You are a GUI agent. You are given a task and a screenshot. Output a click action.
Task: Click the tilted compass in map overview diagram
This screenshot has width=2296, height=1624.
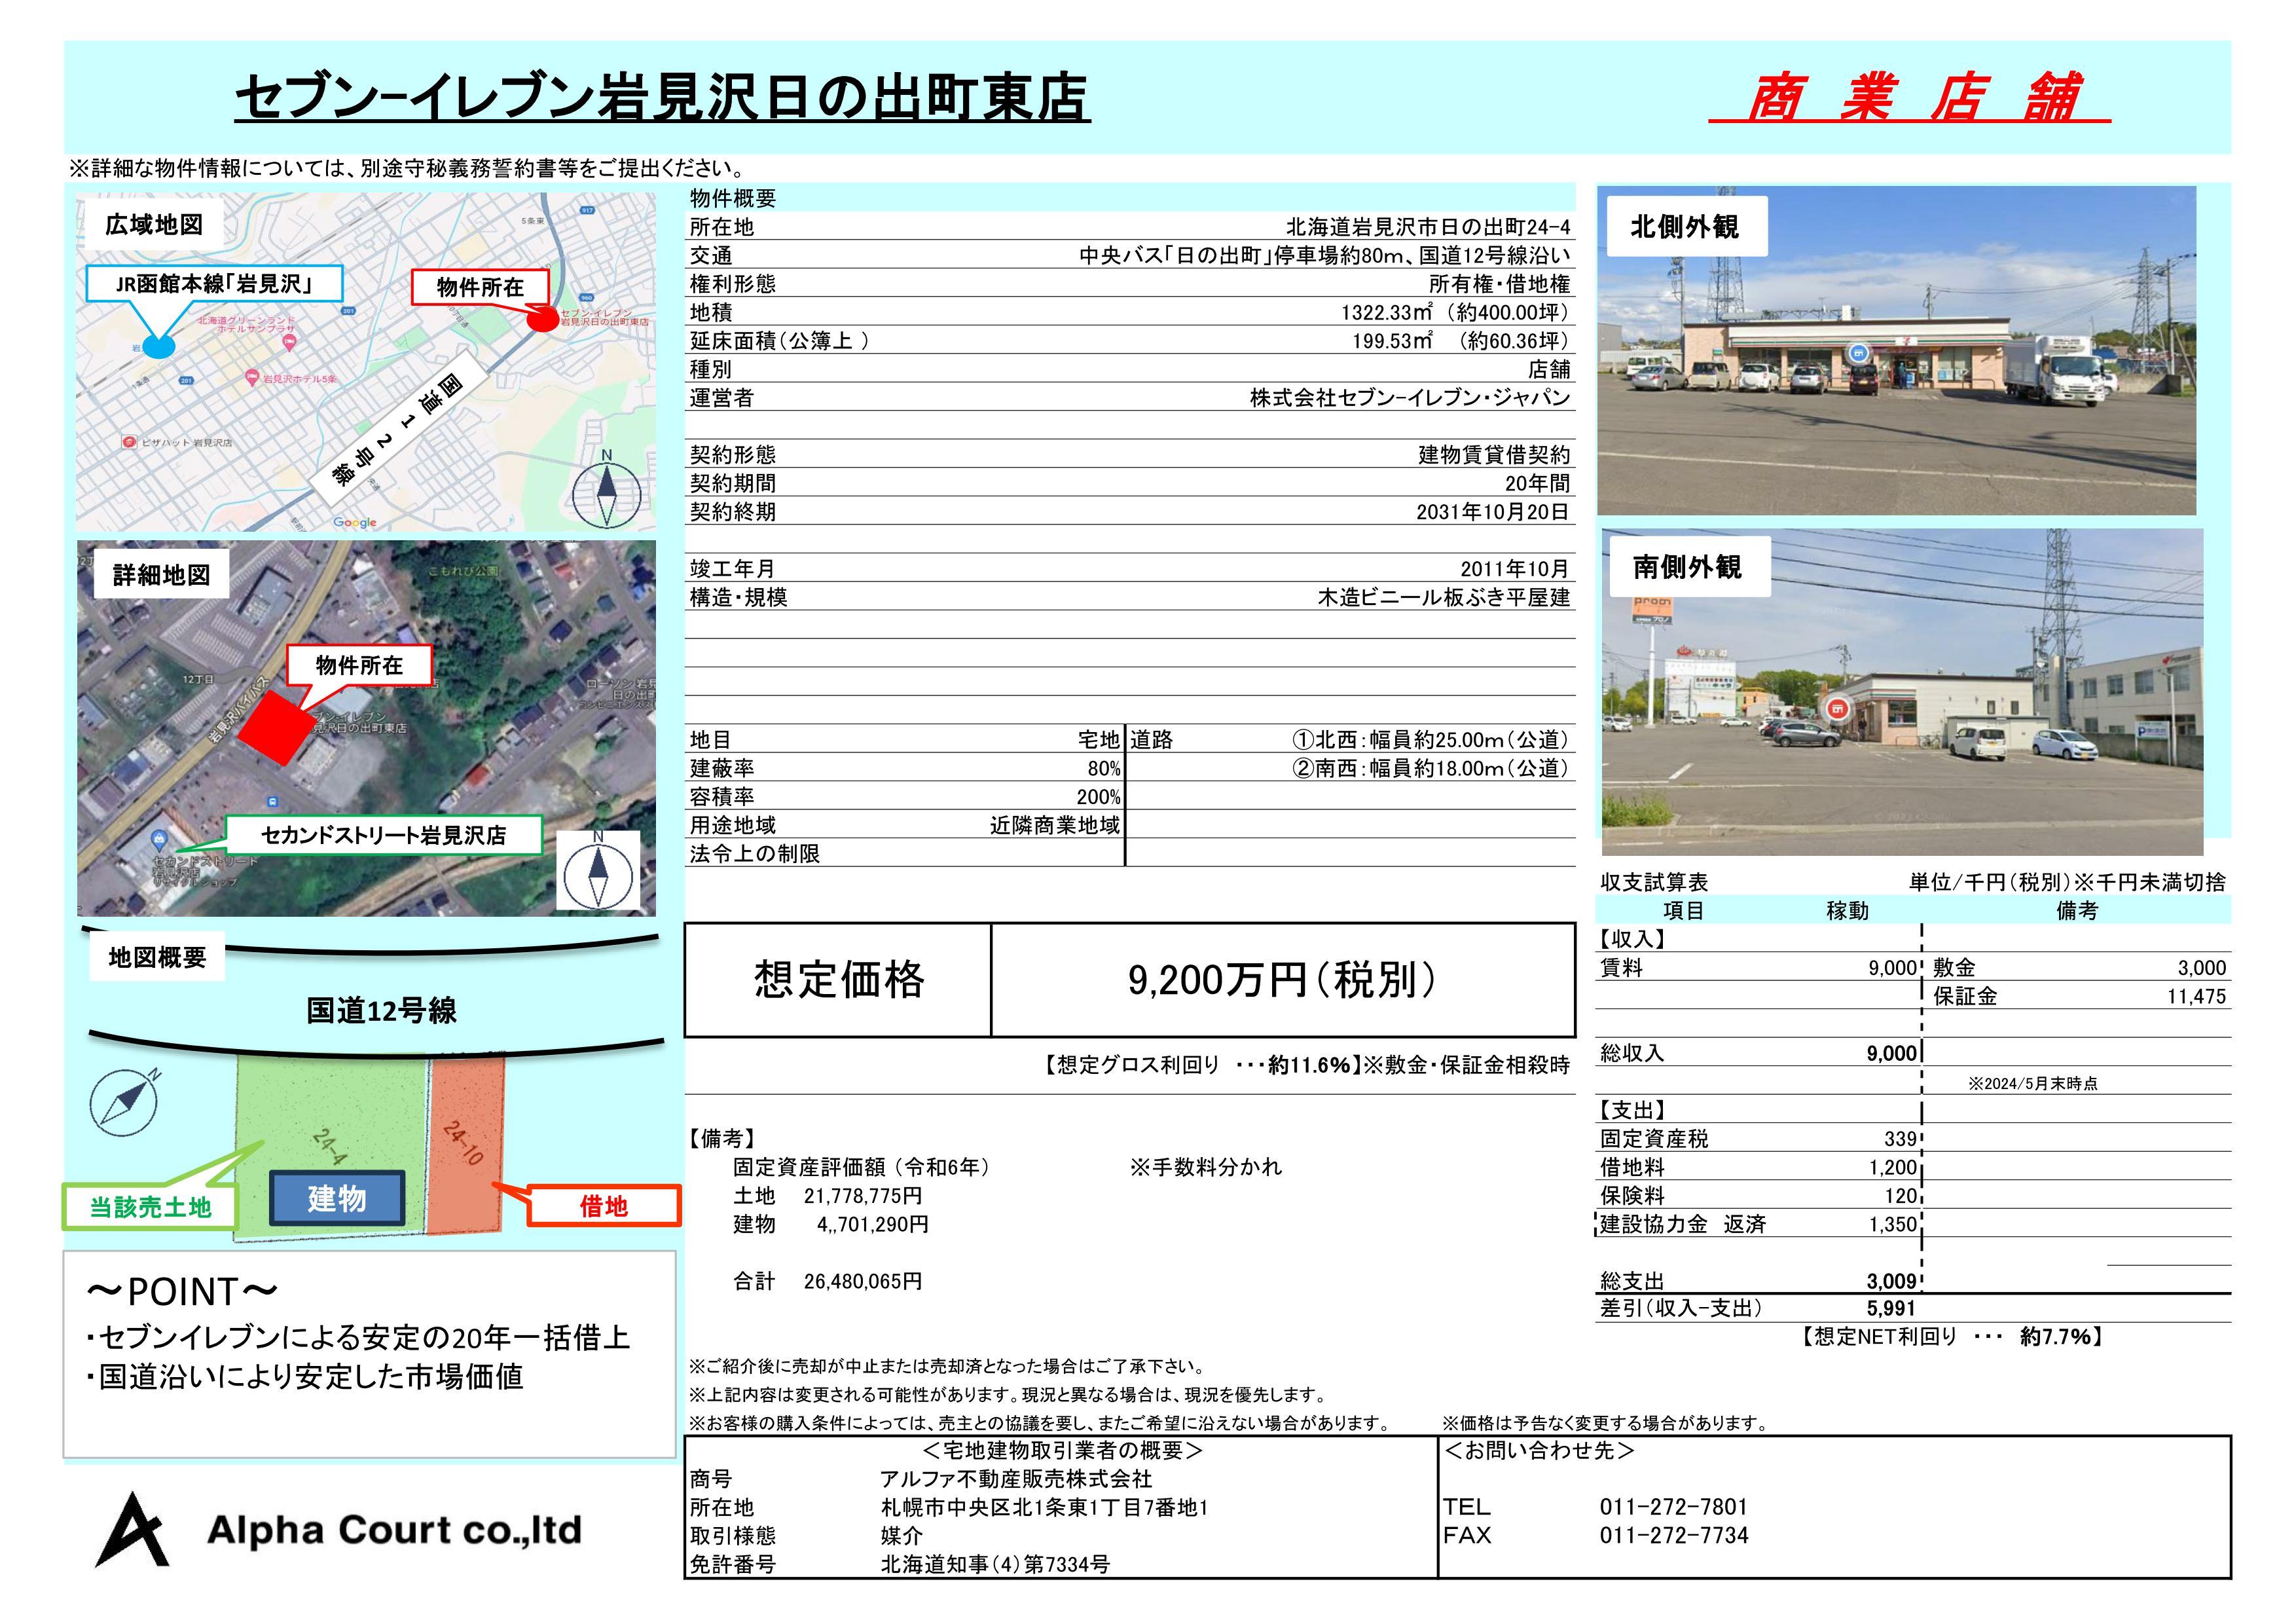click(124, 1101)
